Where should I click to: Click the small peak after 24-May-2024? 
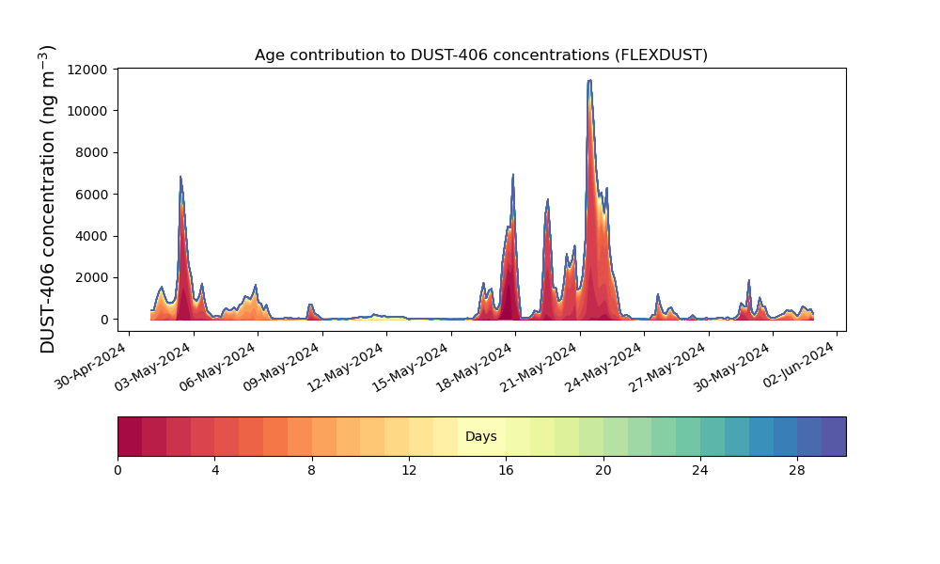point(658,295)
